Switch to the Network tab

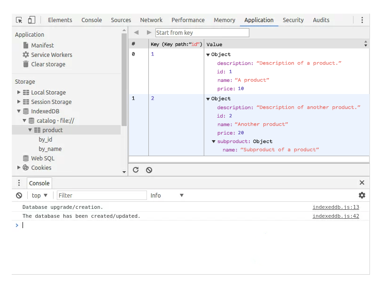[151, 20]
